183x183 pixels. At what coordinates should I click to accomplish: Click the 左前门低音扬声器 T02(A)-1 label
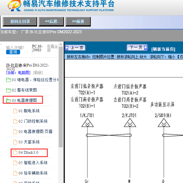pyautogui.click(x=87, y=89)
